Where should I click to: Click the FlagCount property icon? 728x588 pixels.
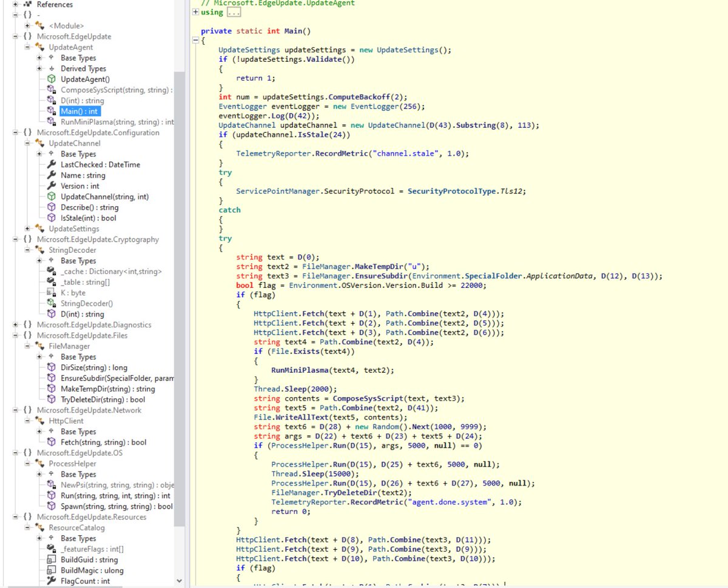[x=52, y=581]
